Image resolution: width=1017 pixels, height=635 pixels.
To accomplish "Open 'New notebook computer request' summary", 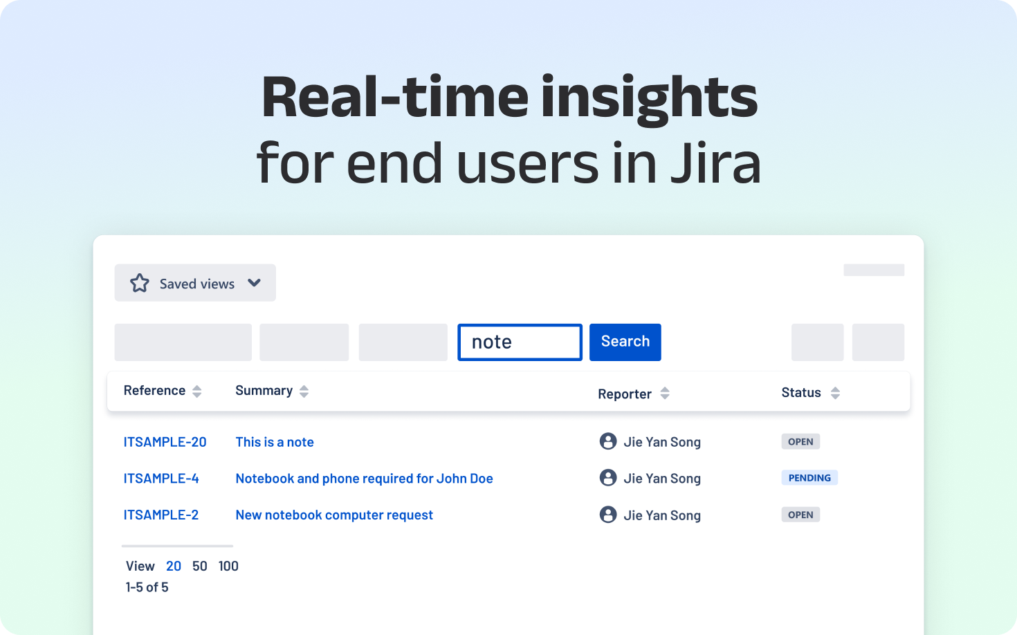I will 334,515.
